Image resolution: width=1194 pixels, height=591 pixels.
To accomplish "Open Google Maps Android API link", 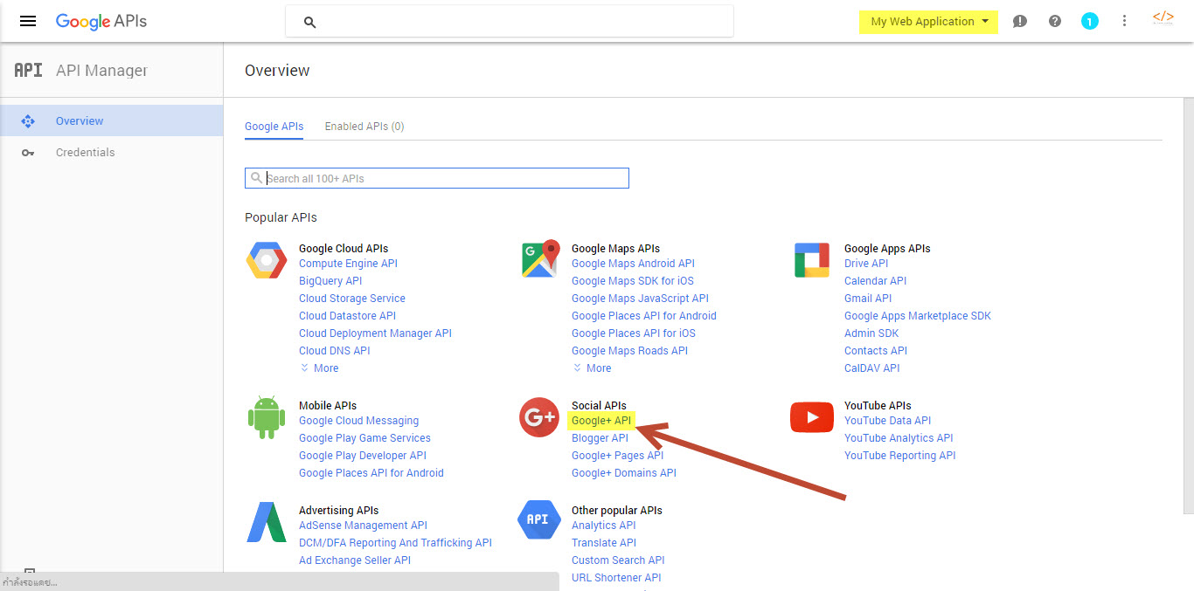I will coord(633,264).
